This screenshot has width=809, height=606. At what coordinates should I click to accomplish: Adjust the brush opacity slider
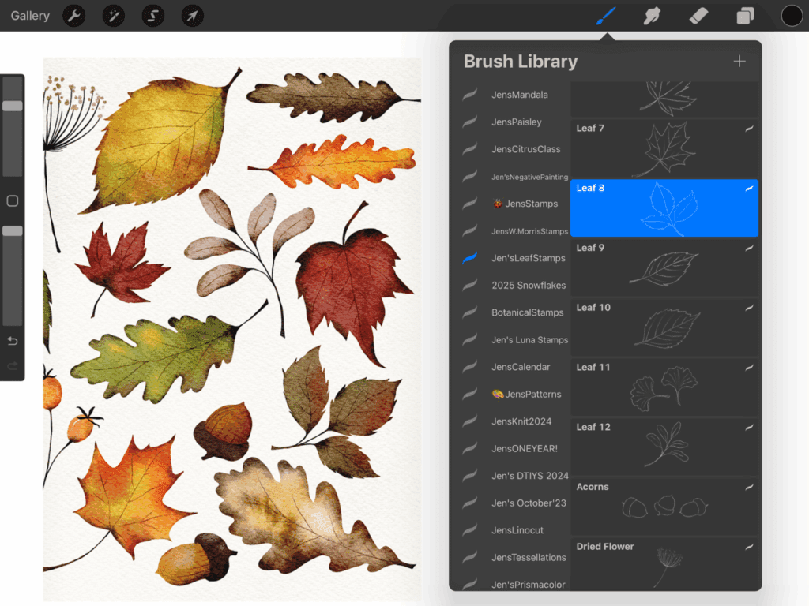point(13,231)
